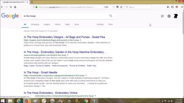Viewport: 184px width, 103px height.
Task: Switch to the Videos results tab
Action: pos(57,24)
